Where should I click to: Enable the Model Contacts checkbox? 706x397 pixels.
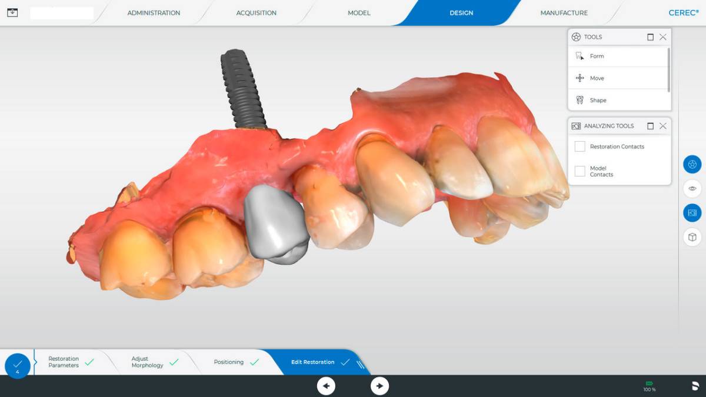(580, 171)
